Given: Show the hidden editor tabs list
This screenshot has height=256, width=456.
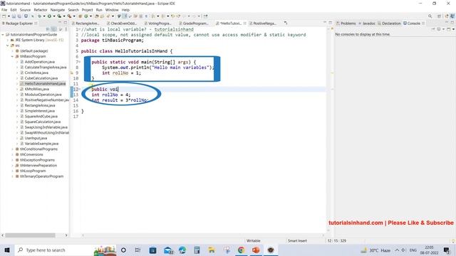Looking at the screenshot, I should coord(286,23).
